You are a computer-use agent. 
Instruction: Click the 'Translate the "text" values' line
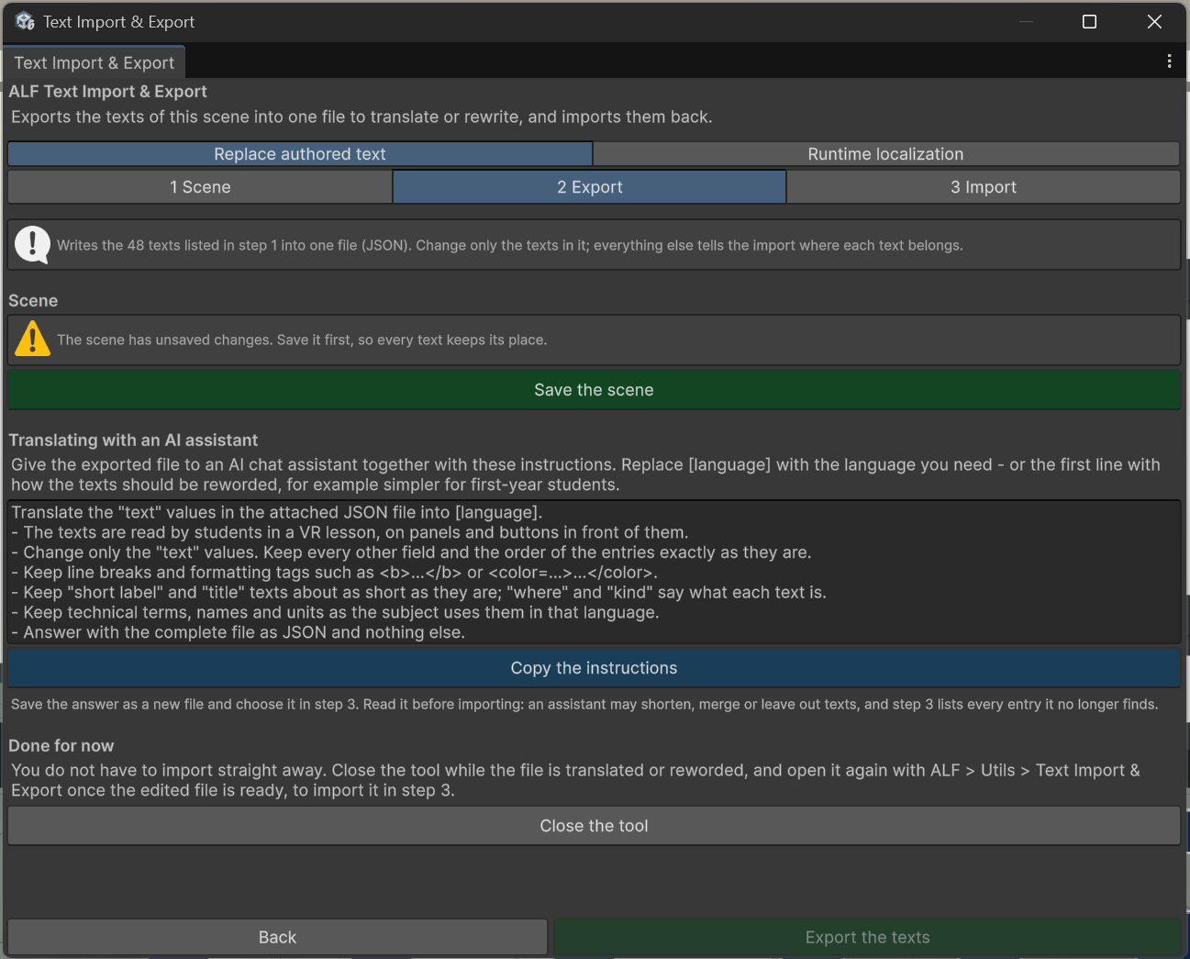coord(277,512)
